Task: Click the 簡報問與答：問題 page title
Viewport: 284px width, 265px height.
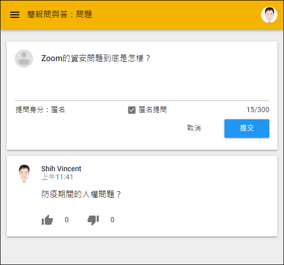Action: (x=60, y=14)
